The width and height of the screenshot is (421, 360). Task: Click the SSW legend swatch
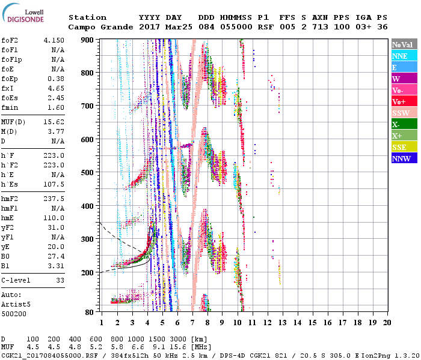(404, 113)
